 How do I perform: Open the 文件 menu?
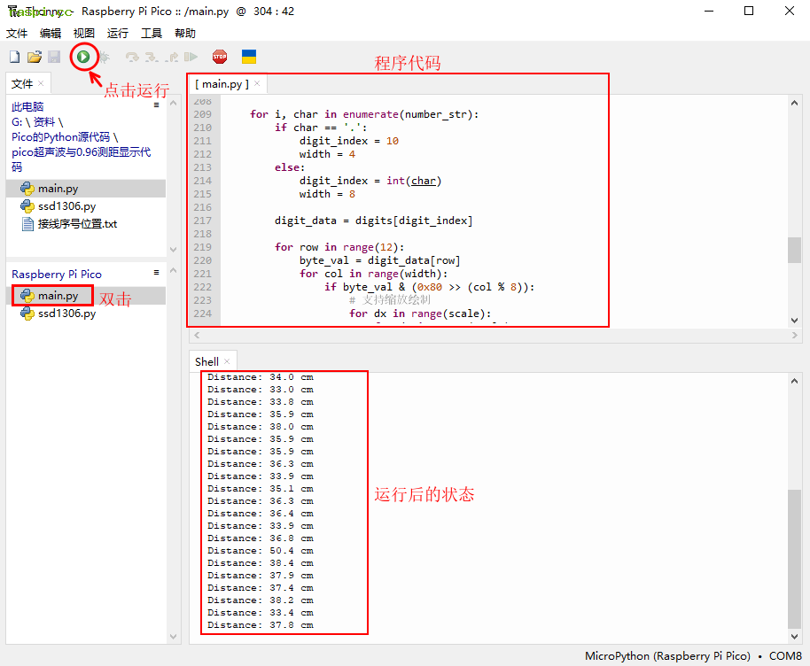(17, 34)
